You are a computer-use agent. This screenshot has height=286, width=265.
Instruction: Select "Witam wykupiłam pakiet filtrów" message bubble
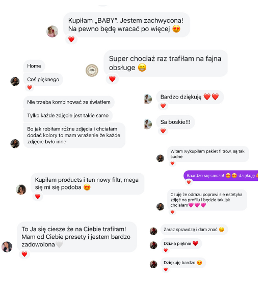click(x=208, y=154)
